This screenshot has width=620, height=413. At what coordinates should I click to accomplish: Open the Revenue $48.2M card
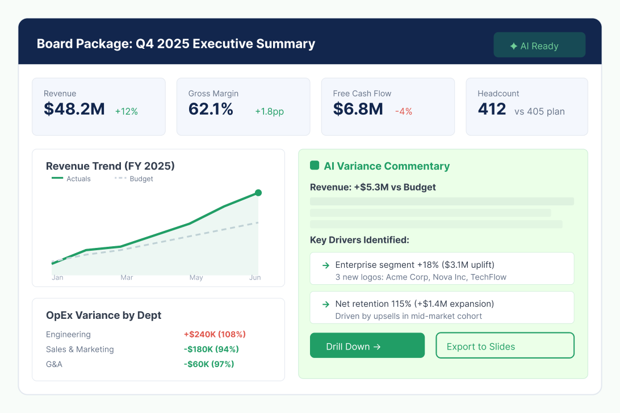(x=99, y=107)
